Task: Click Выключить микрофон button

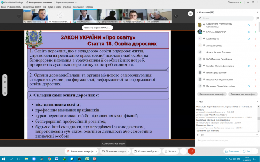Action: 80,151
